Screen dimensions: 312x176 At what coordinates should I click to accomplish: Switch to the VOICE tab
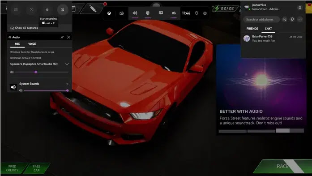pos(32,44)
